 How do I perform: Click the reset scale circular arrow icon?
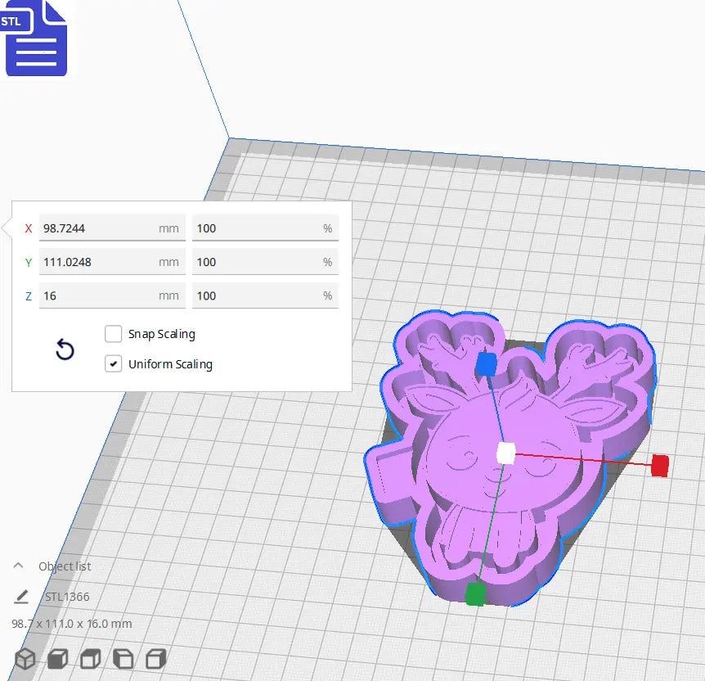(65, 350)
